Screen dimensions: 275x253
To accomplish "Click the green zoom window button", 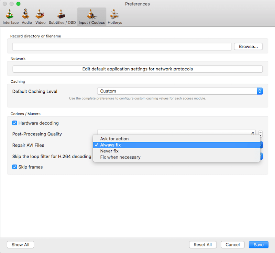I will pos(18,4).
